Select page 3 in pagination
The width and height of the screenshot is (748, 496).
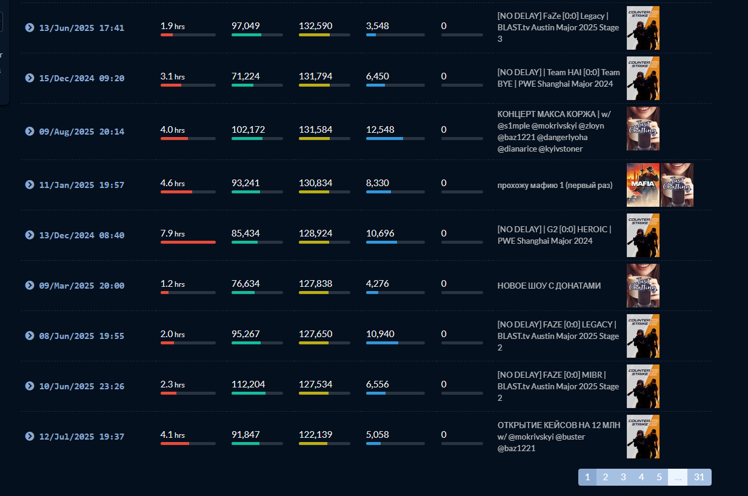pos(623,477)
